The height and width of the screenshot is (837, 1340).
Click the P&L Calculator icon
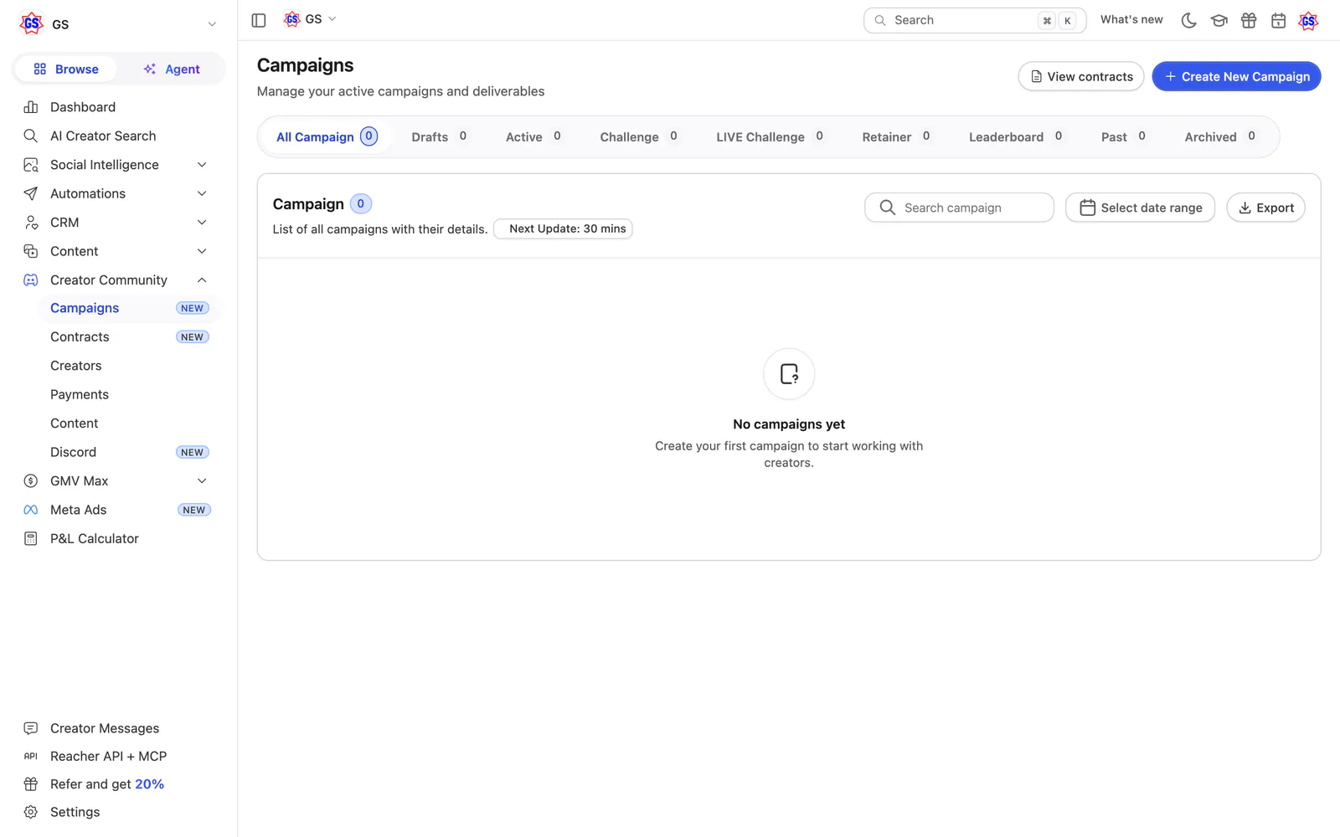point(31,539)
